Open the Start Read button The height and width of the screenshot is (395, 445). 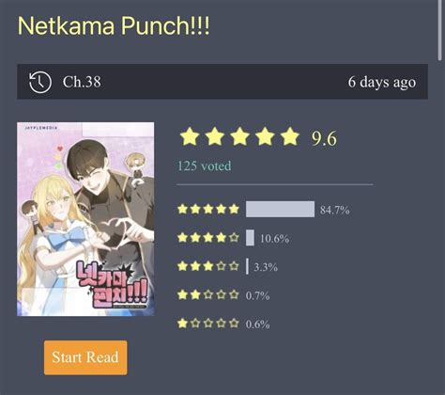click(x=85, y=357)
